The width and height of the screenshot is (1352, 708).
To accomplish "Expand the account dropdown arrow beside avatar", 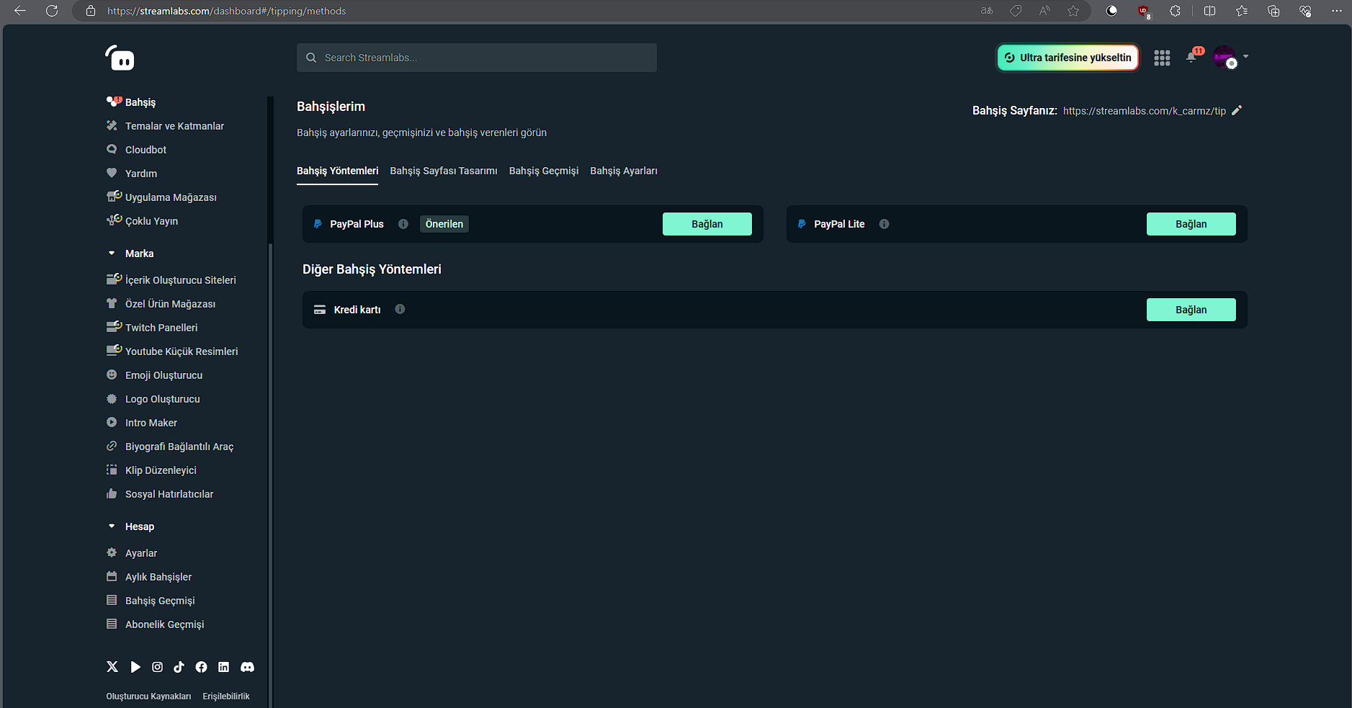I will [1246, 56].
